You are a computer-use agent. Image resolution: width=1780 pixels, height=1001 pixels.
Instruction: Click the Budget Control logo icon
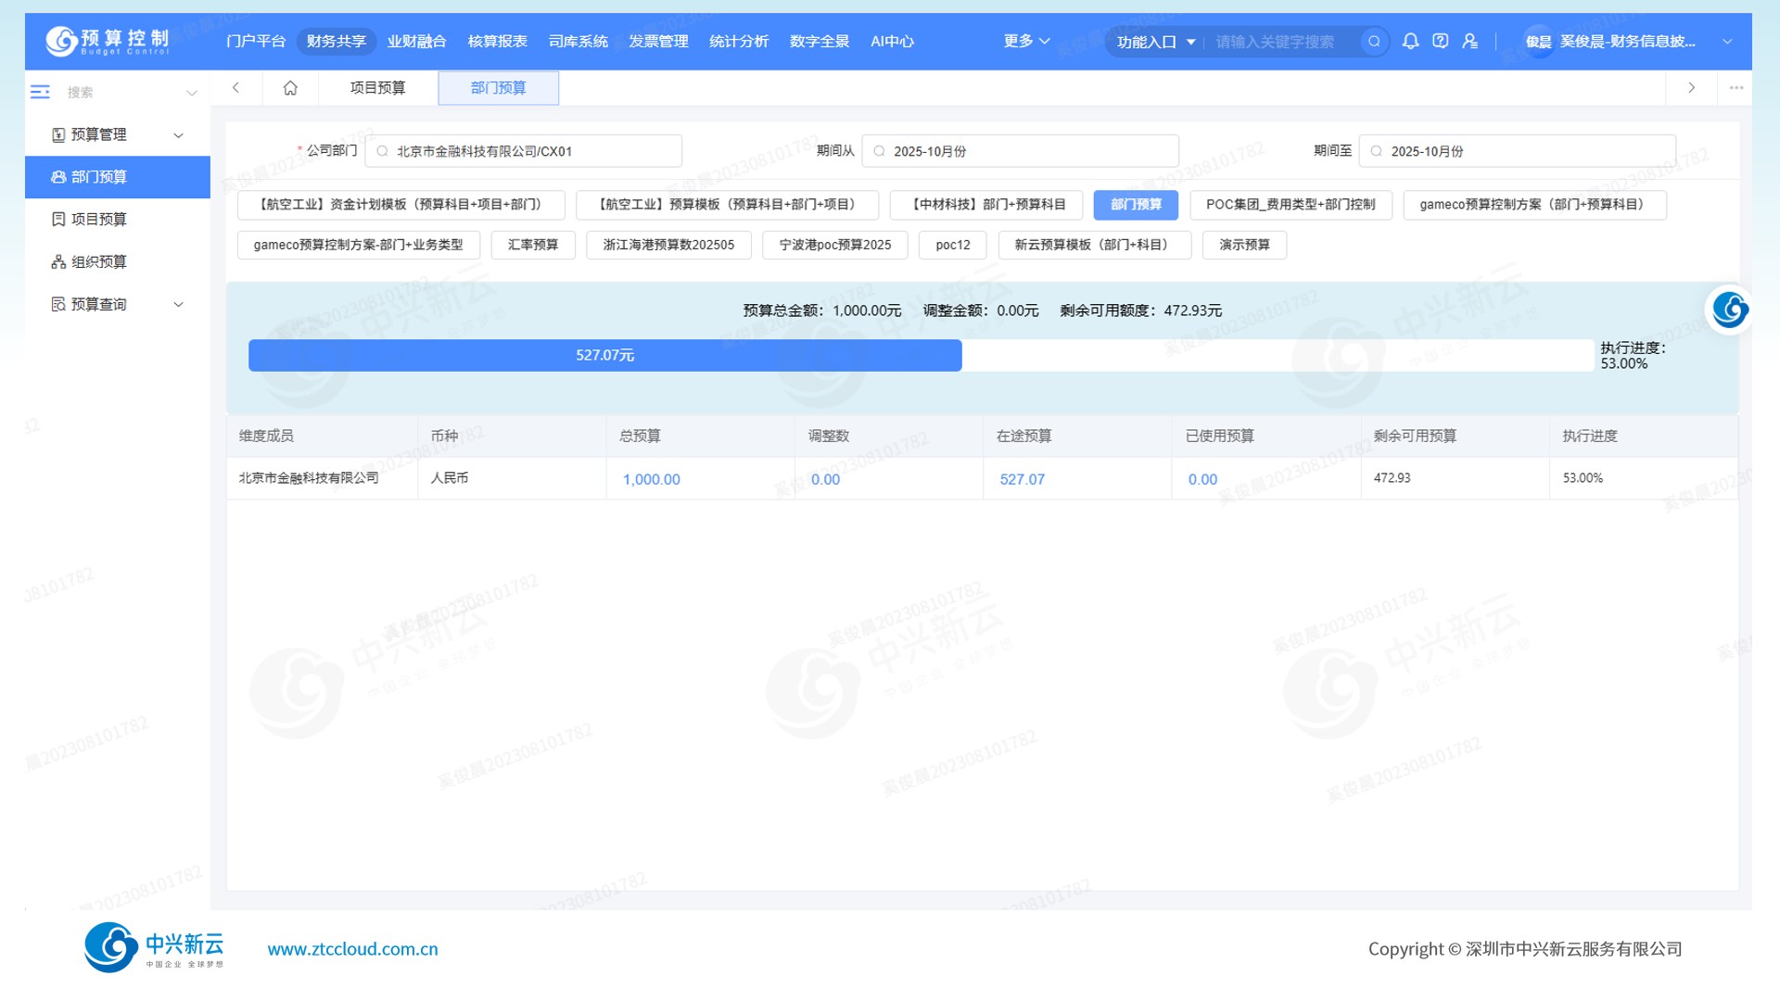click(62, 41)
